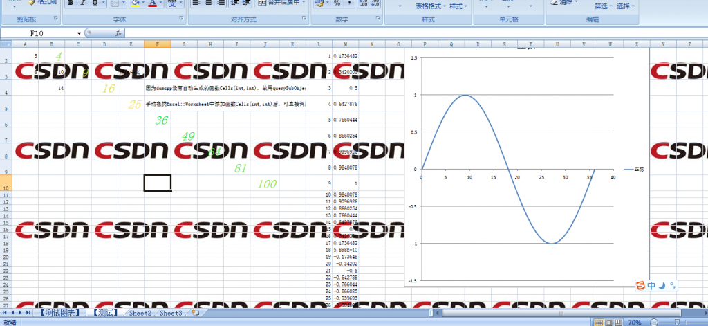The image size is (708, 326).
Task: Increase indent button
Action: (246, 3)
